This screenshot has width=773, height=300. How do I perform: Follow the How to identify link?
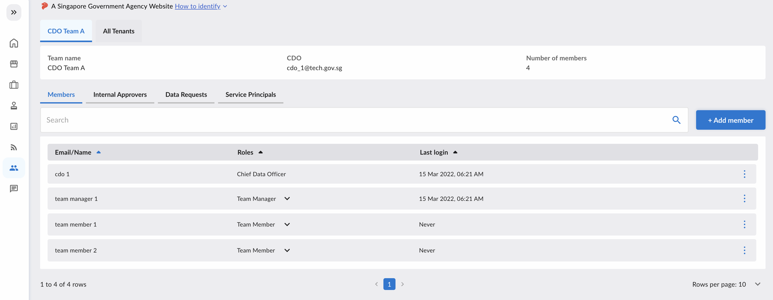point(197,6)
